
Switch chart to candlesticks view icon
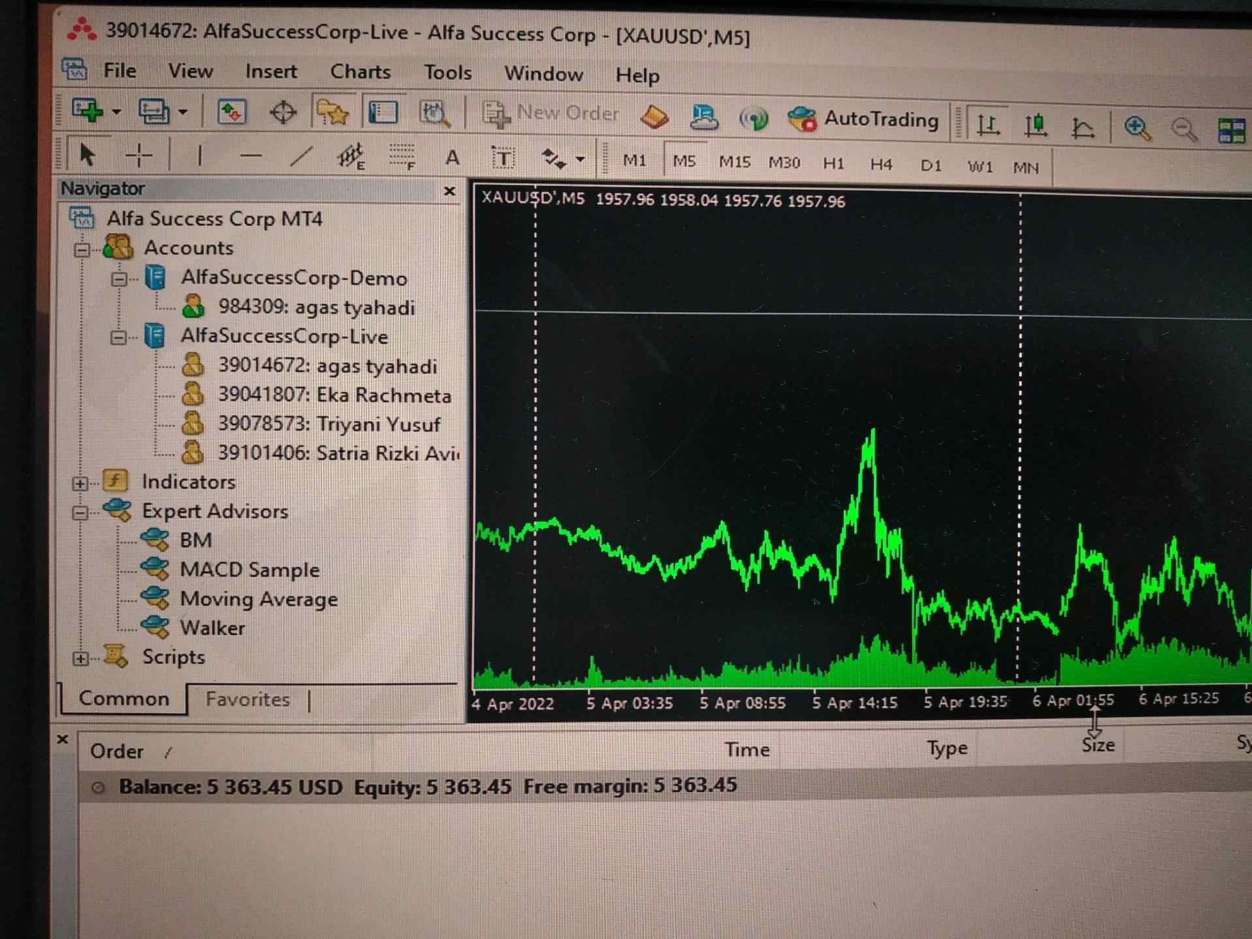click(1036, 125)
